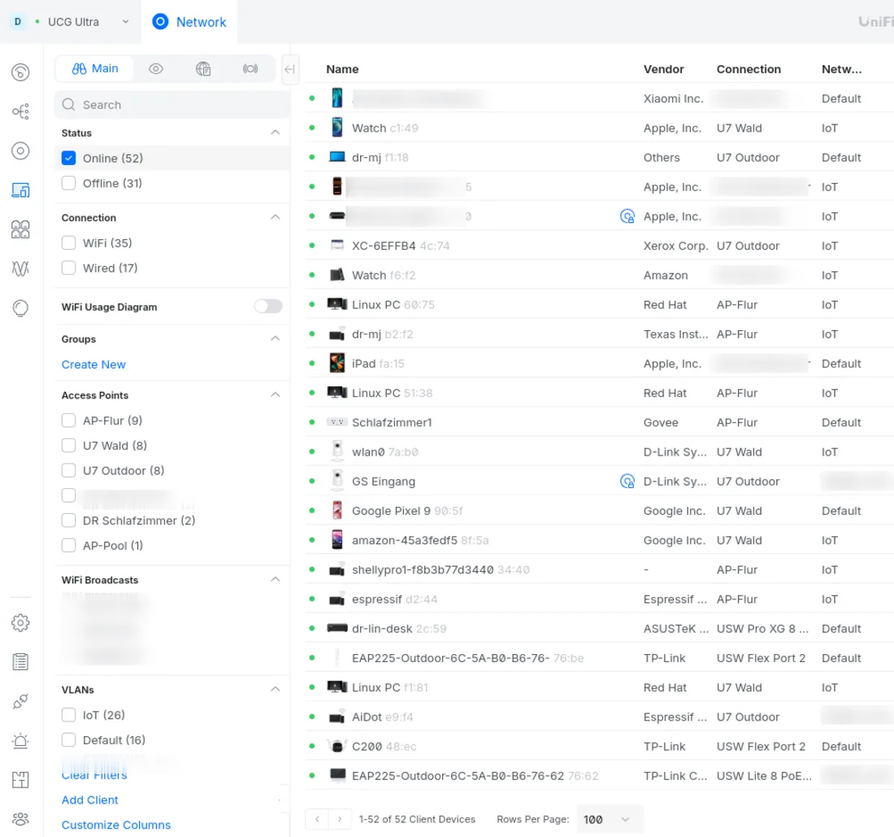Screen dimensions: 894x837
Task: Select the Client Devices sidebar icon
Action: (x=20, y=190)
